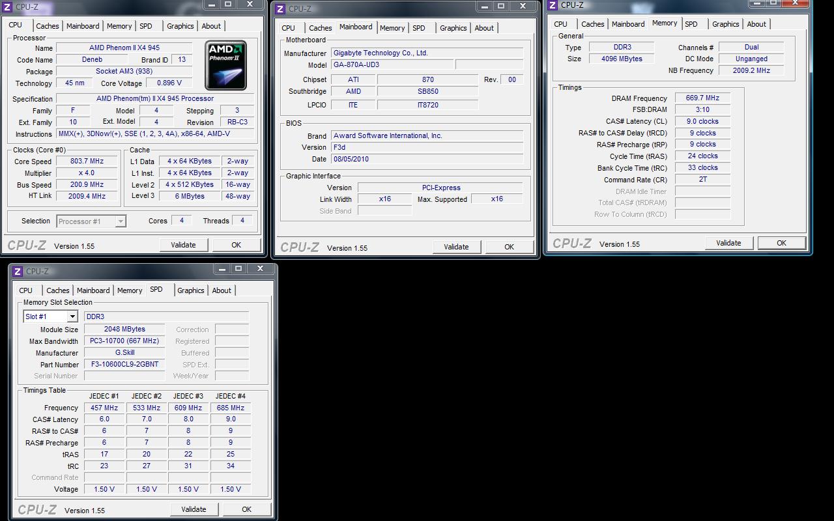Screen dimensions: 834x521
Task: Minimize the CPU-Z window showing the CPU tab
Action: point(213,4)
